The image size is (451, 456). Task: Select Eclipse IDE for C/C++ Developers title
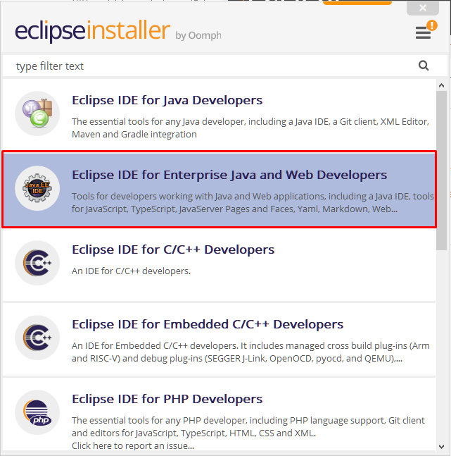[x=173, y=249]
